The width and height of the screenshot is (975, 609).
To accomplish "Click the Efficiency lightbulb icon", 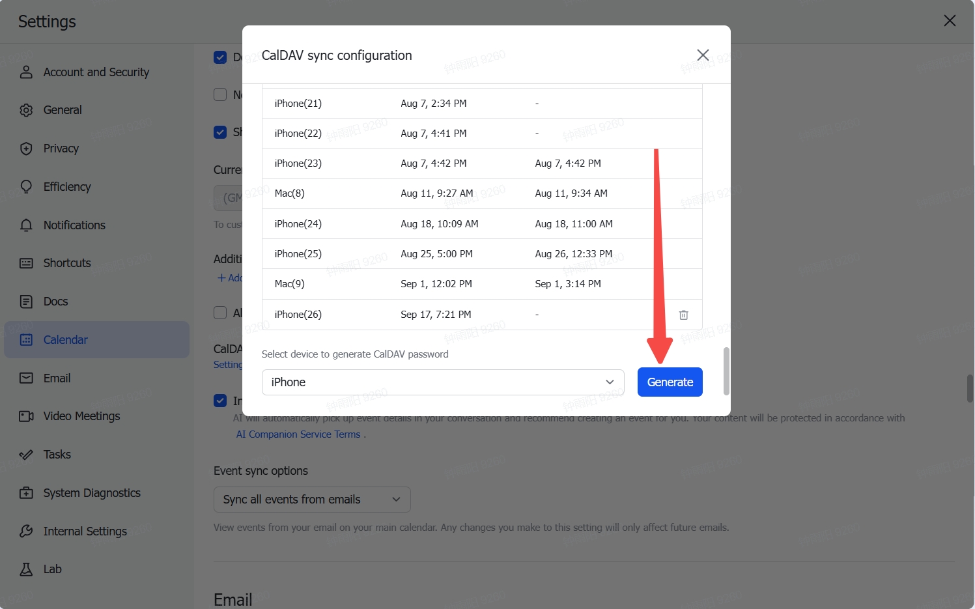I will point(26,187).
